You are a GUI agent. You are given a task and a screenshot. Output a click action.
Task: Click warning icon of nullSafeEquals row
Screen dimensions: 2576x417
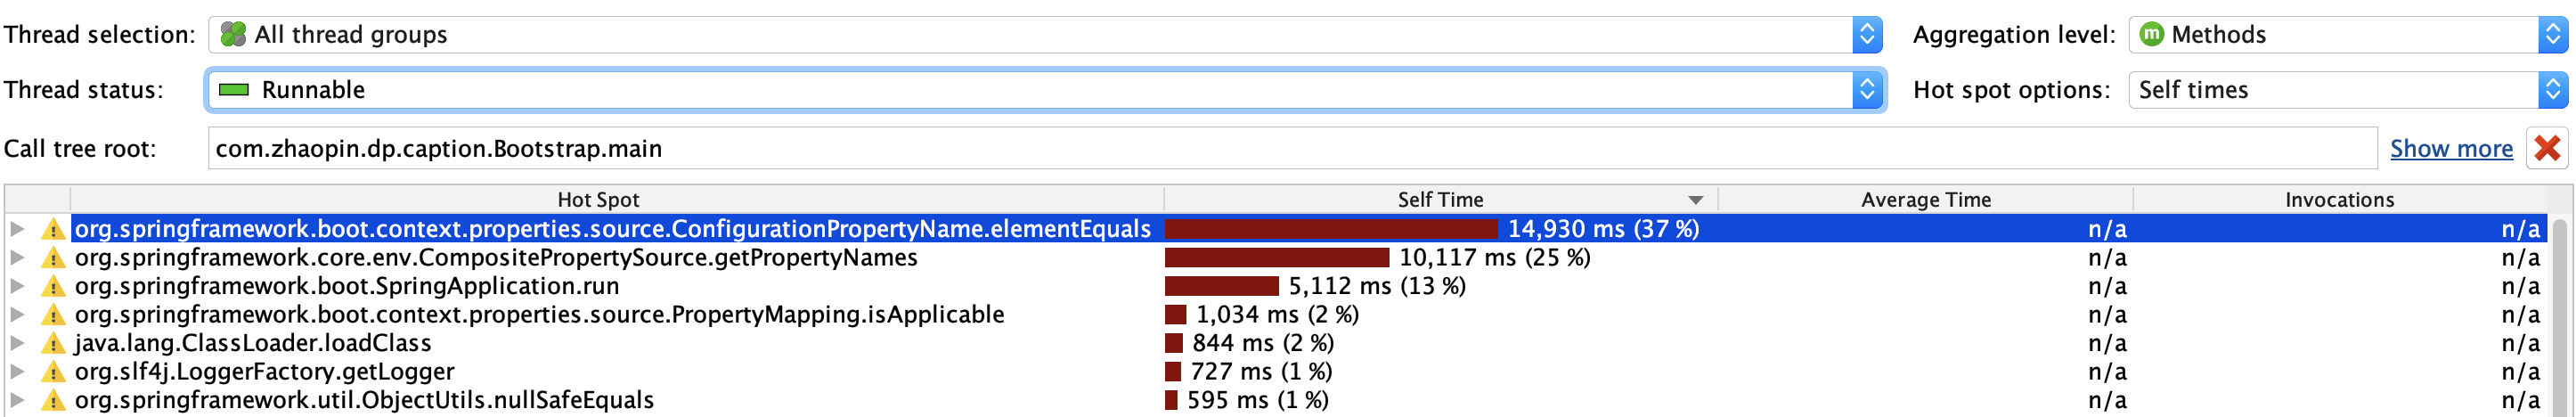coord(53,400)
